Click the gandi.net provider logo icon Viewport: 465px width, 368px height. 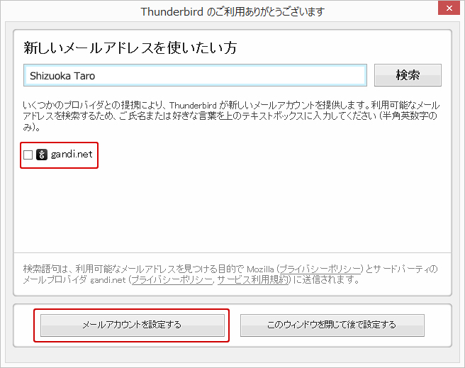[42, 155]
